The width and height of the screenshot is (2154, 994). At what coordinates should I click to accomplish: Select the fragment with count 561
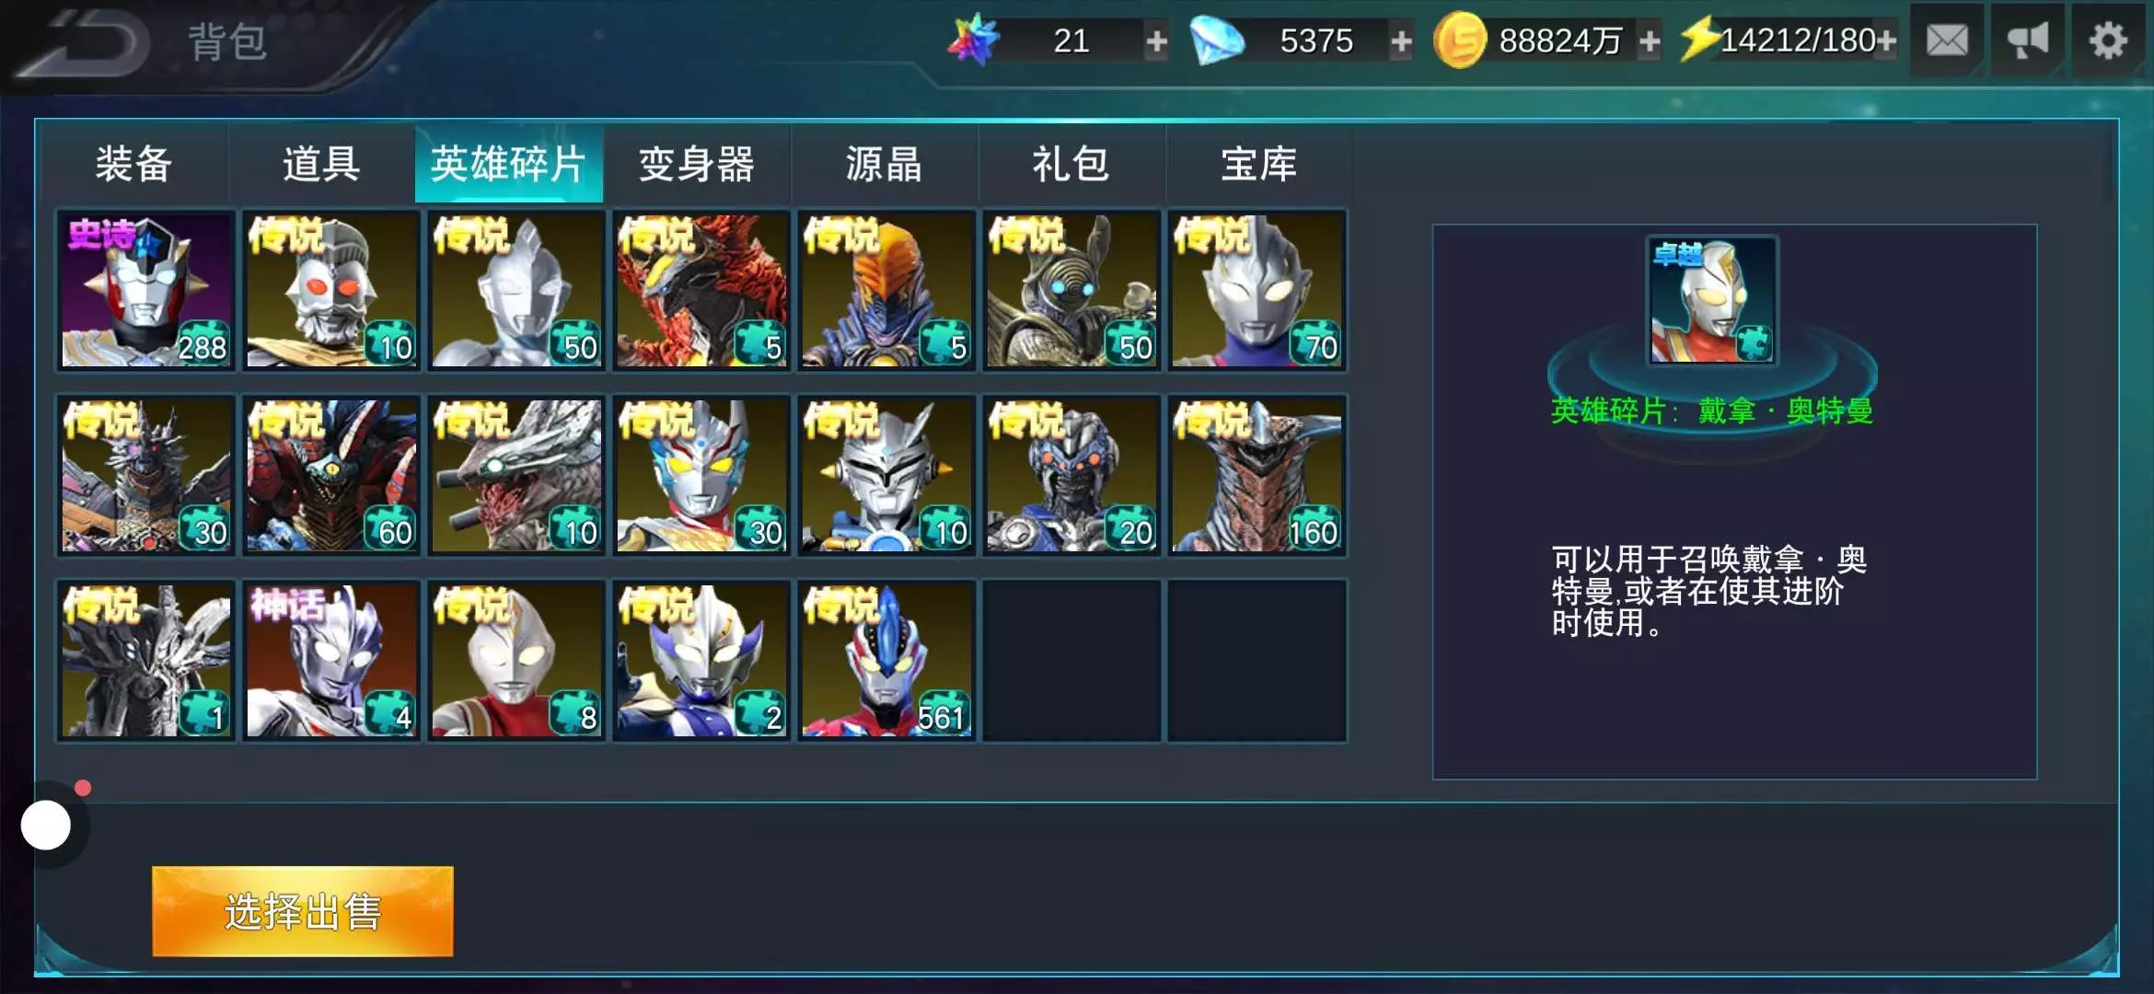coord(886,660)
